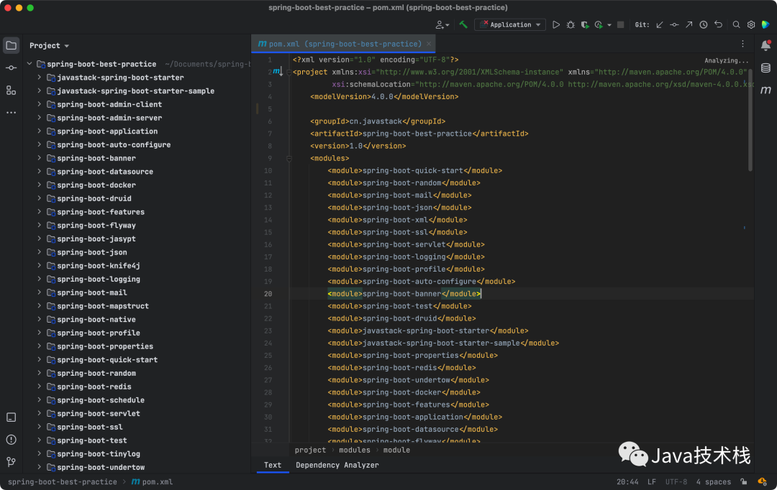
Task: Expand spring-boot-redis folder
Action: point(39,387)
